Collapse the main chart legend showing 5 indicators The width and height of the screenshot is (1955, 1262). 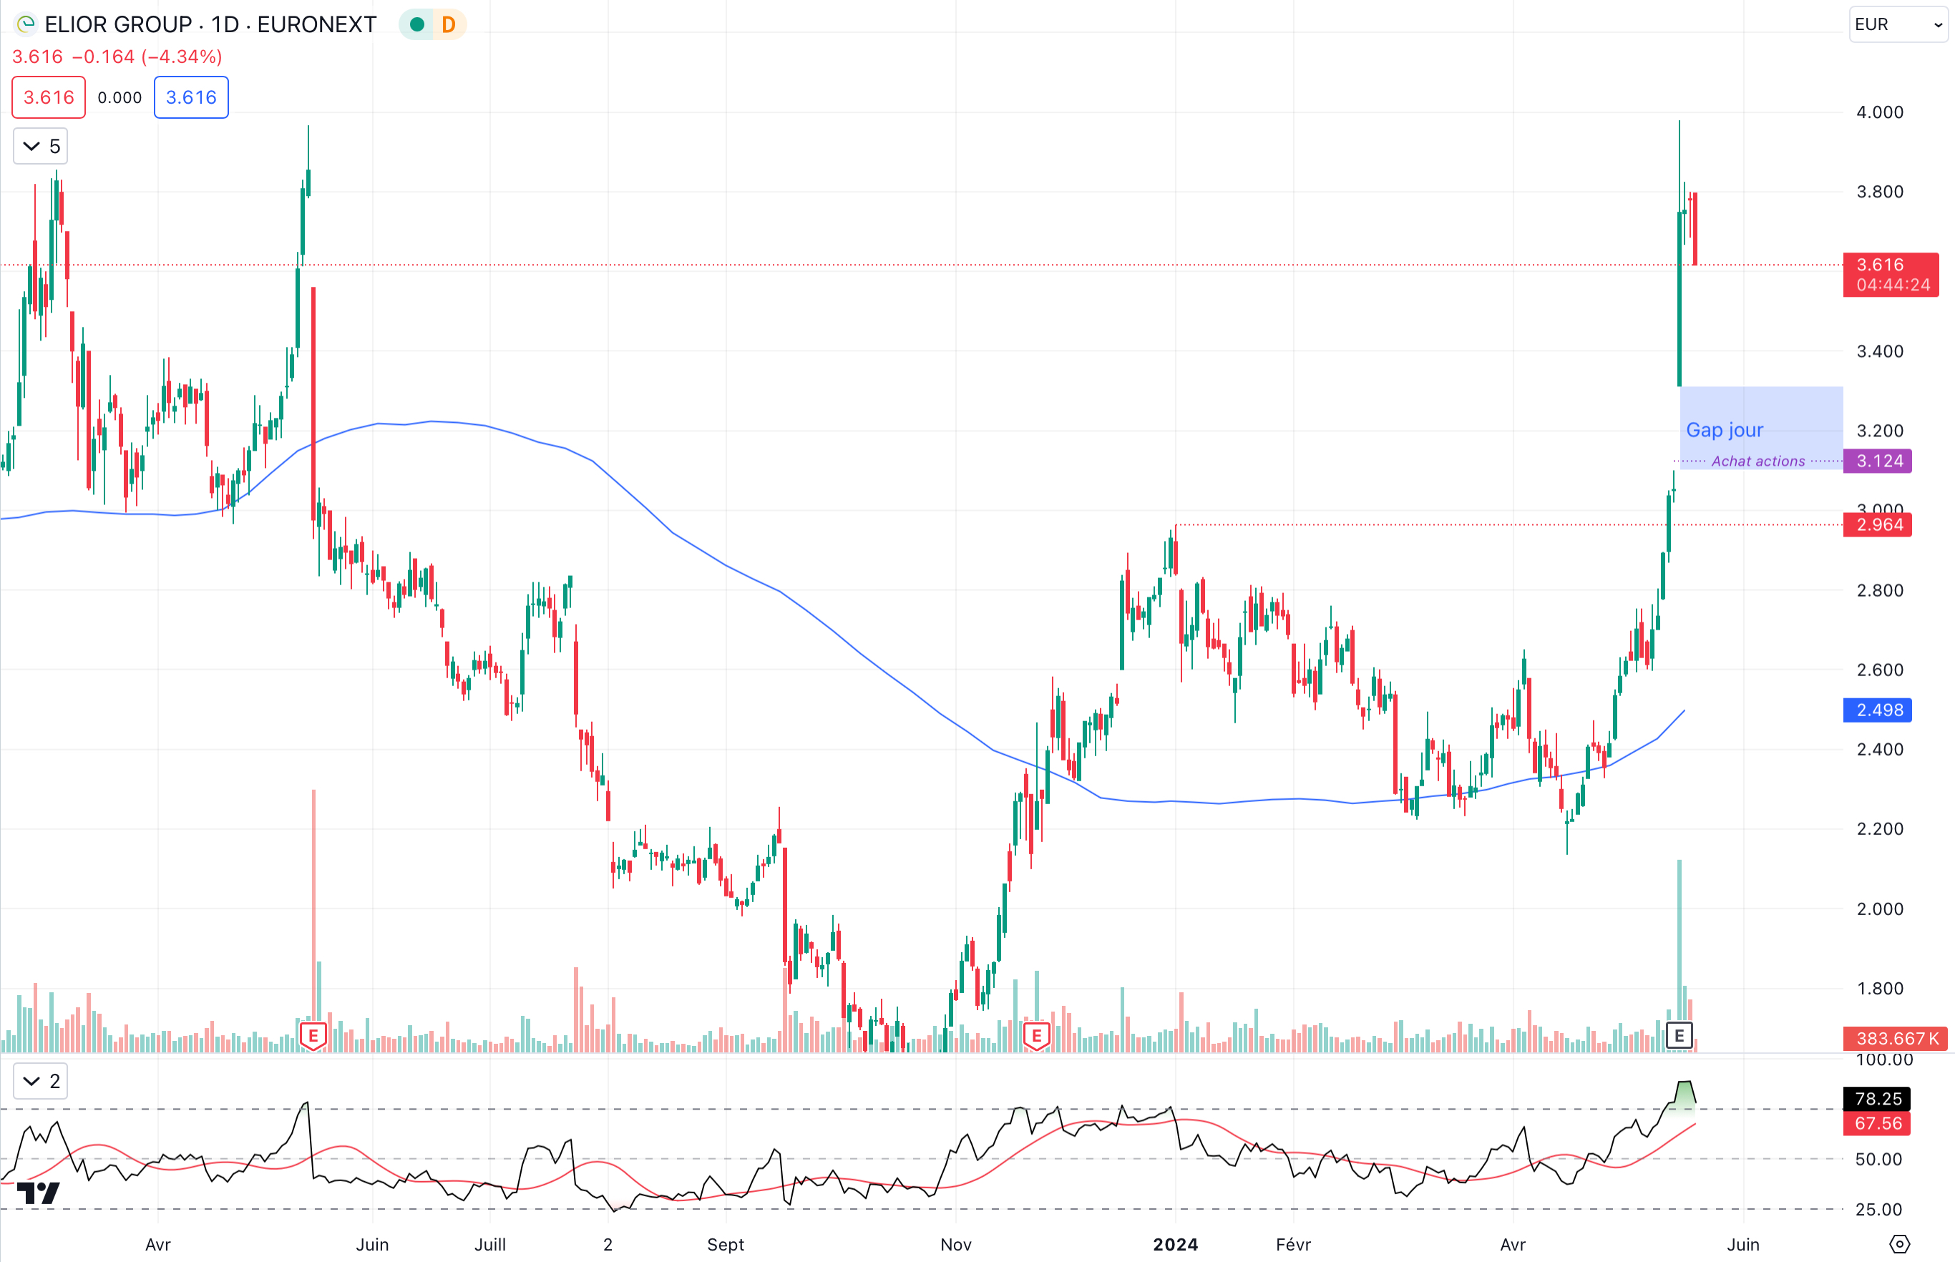(40, 147)
